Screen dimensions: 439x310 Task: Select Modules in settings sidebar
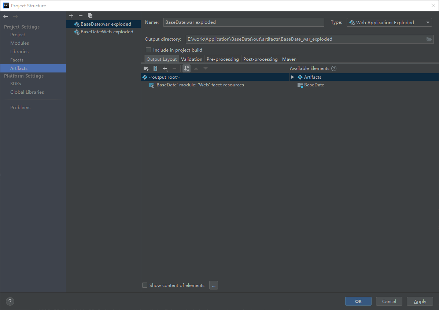[x=19, y=43]
